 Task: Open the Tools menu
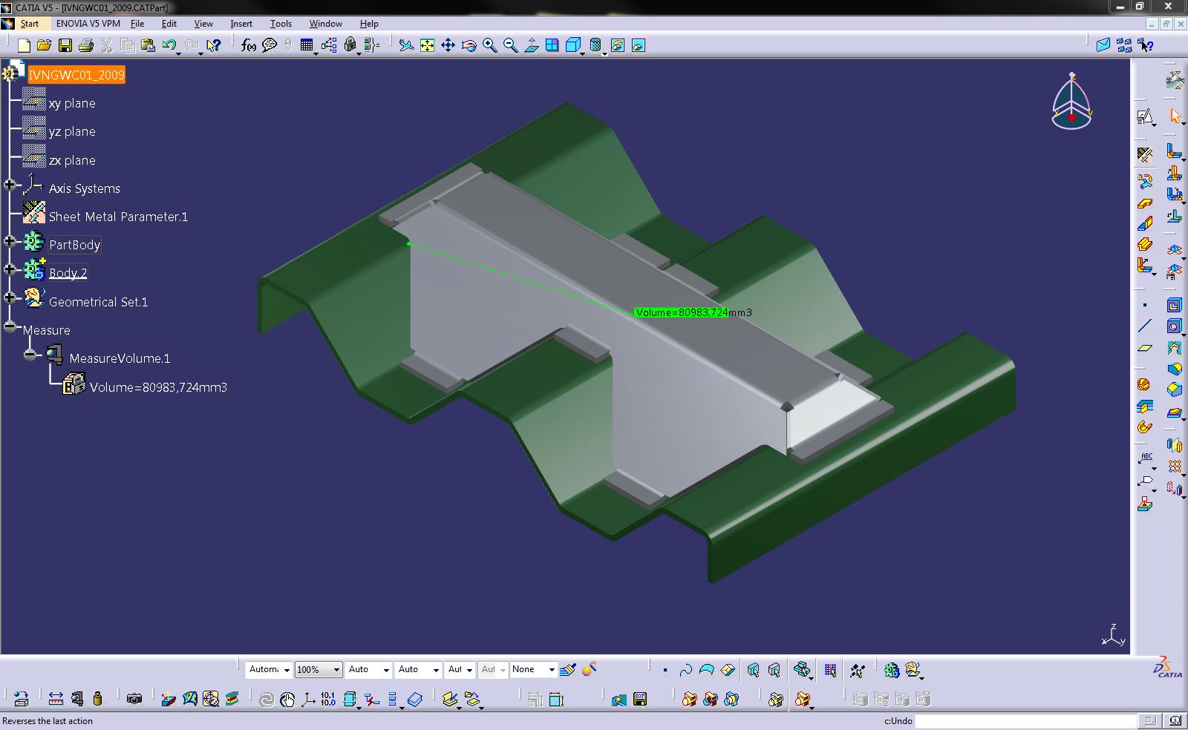(281, 24)
